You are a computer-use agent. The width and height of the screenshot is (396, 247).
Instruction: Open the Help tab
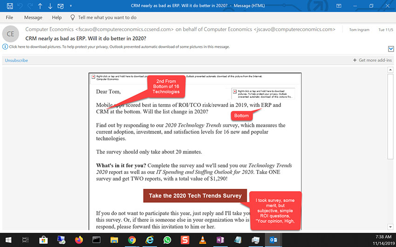57,18
